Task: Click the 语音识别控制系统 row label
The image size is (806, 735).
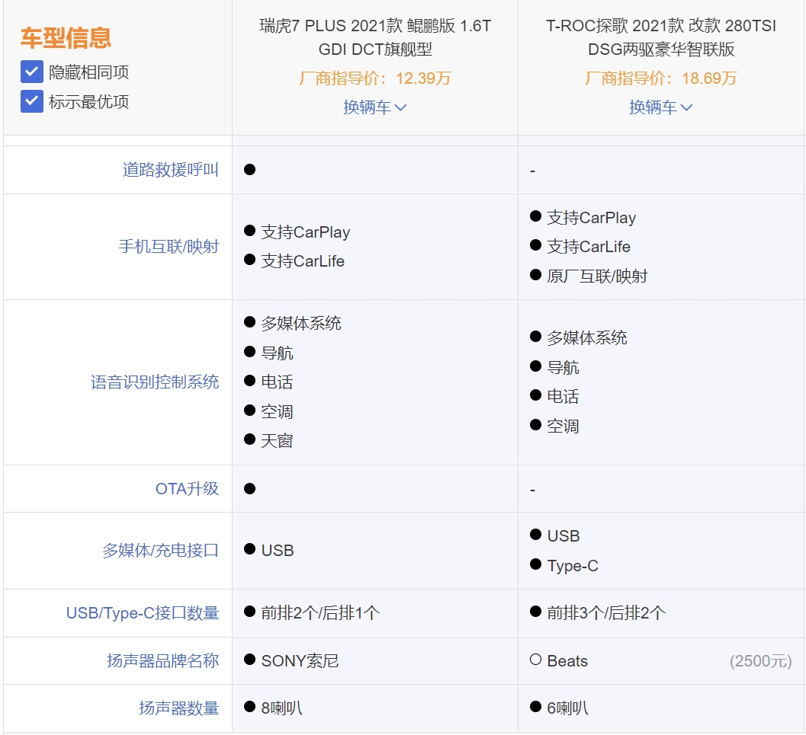Action: (155, 382)
